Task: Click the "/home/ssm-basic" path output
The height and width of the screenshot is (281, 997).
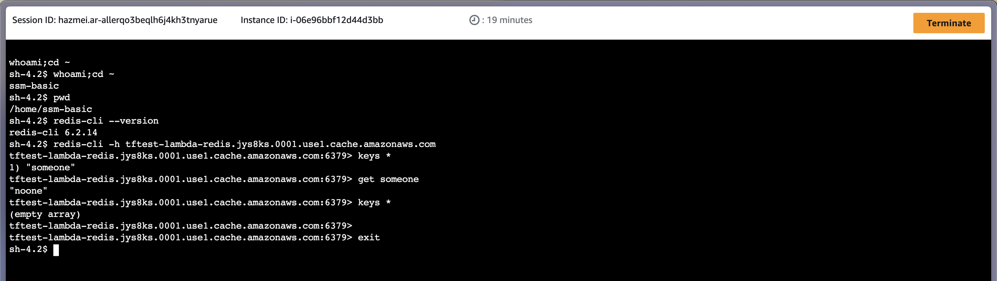Action: [x=50, y=109]
